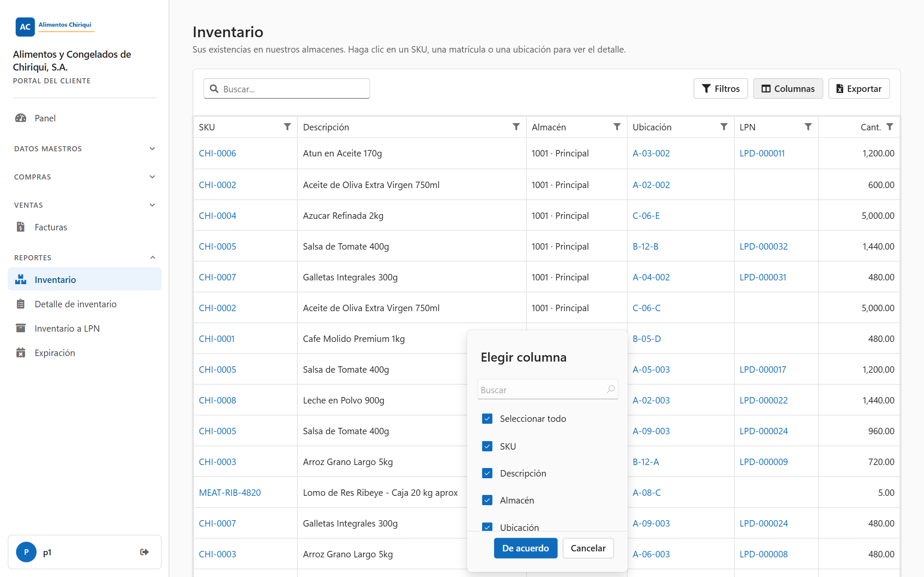Click the Inventario boxes icon in sidebar
The width and height of the screenshot is (924, 577).
21,280
